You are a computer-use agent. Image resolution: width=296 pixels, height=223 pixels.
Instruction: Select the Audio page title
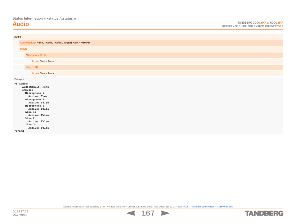pos(21,24)
